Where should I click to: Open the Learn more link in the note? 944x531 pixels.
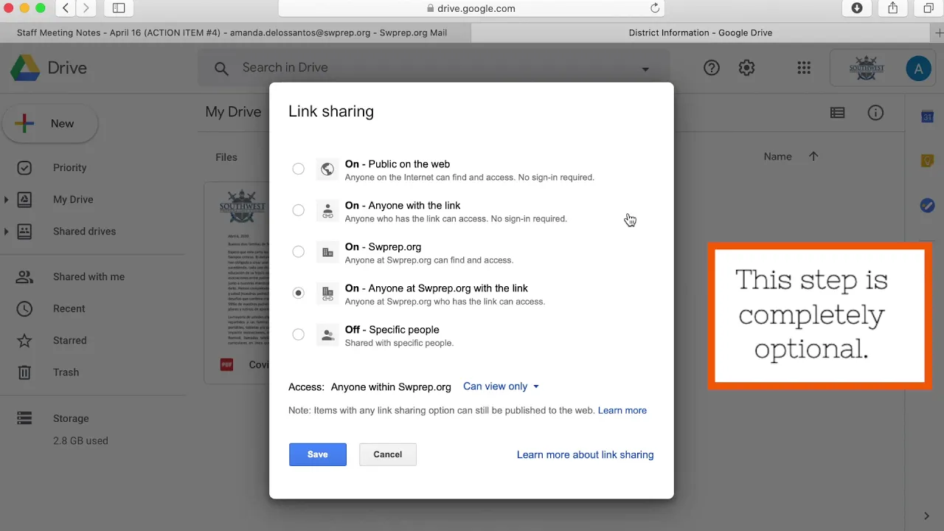(x=622, y=411)
